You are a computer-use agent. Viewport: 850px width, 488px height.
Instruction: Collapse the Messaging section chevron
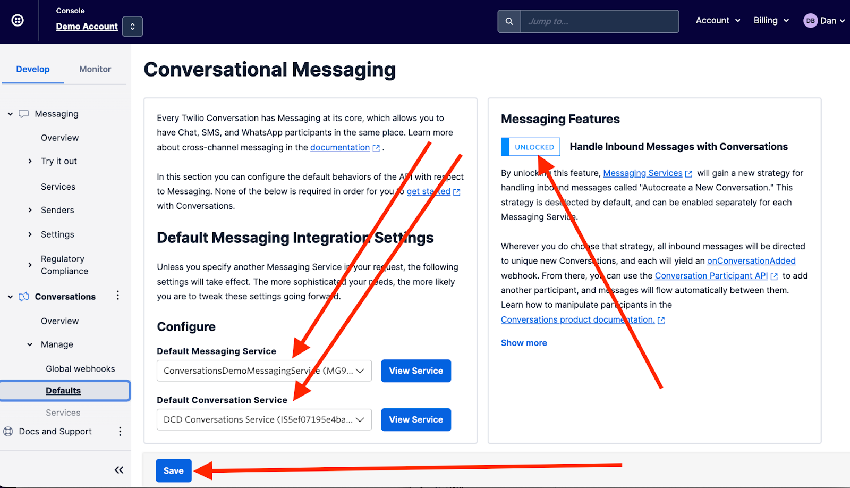10,114
